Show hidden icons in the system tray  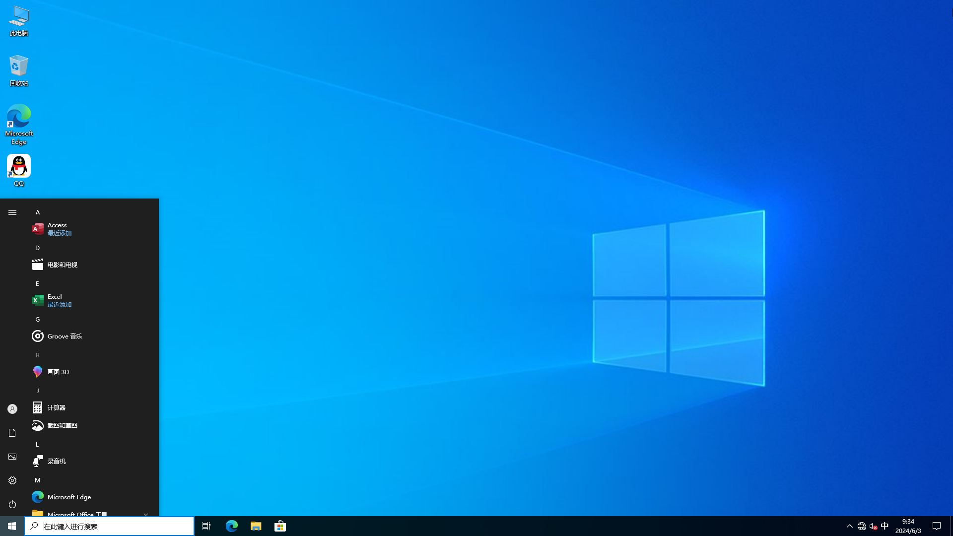point(849,526)
